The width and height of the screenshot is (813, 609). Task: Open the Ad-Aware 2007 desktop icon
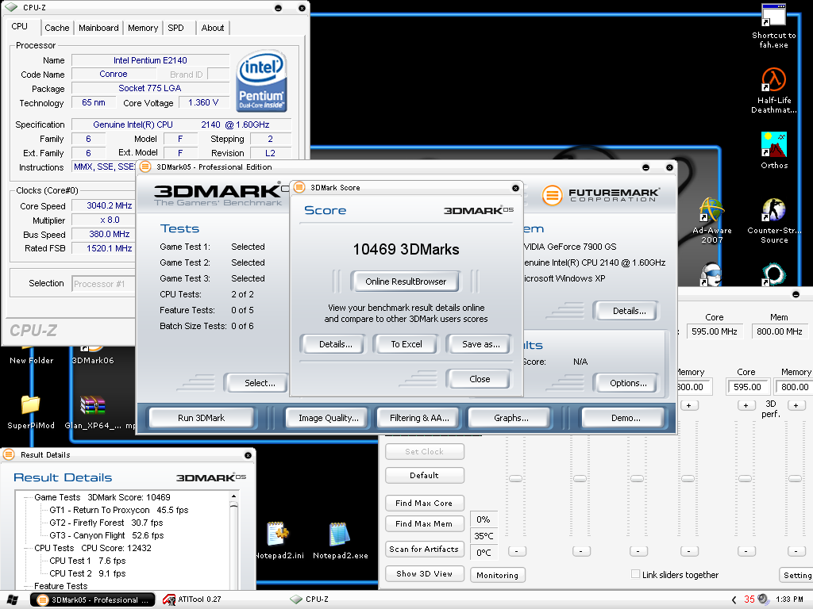(712, 220)
